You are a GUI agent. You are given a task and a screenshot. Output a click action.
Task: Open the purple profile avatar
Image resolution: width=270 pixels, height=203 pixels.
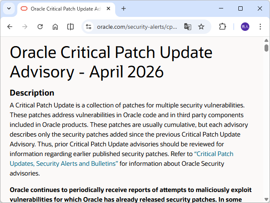245,27
